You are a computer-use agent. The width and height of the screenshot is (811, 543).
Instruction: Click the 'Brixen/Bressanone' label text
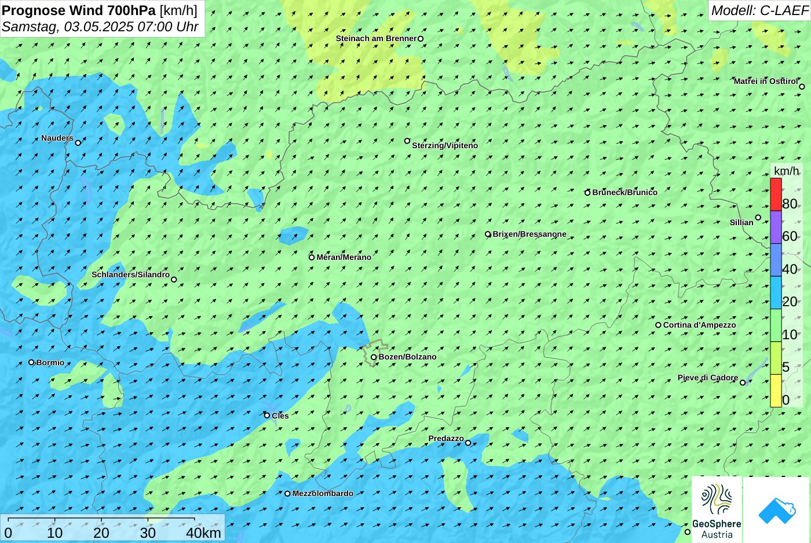[x=529, y=234]
